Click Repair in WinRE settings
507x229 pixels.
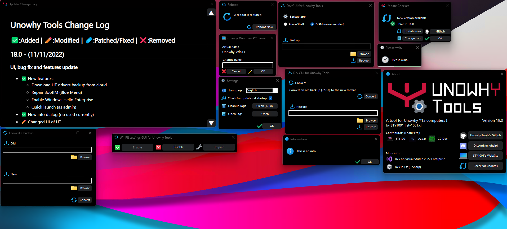pyautogui.click(x=219, y=147)
